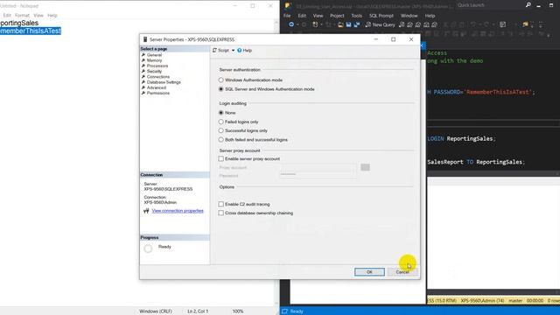
Task: Click the New Query toolbar button in SSMS
Action: [380, 24]
